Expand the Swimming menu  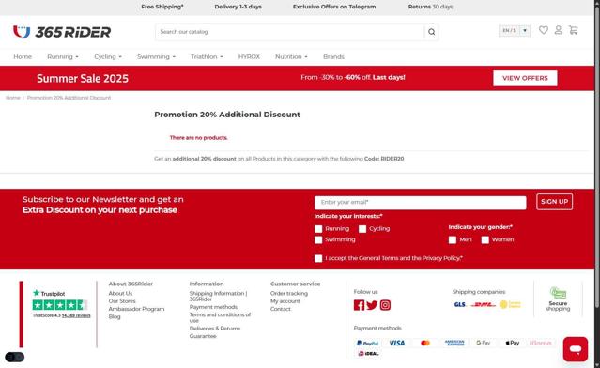click(x=156, y=56)
